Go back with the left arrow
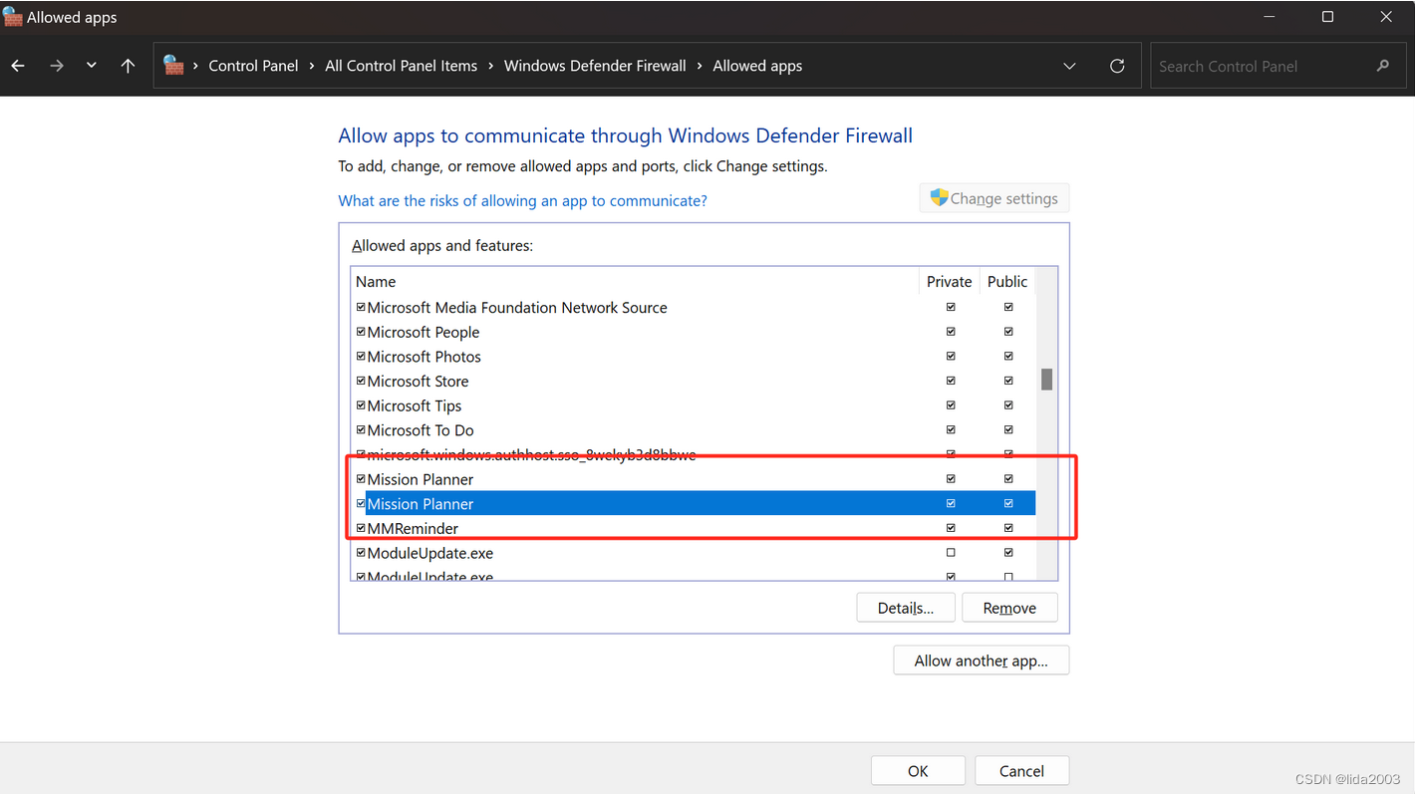The height and width of the screenshot is (794, 1415). 18,66
